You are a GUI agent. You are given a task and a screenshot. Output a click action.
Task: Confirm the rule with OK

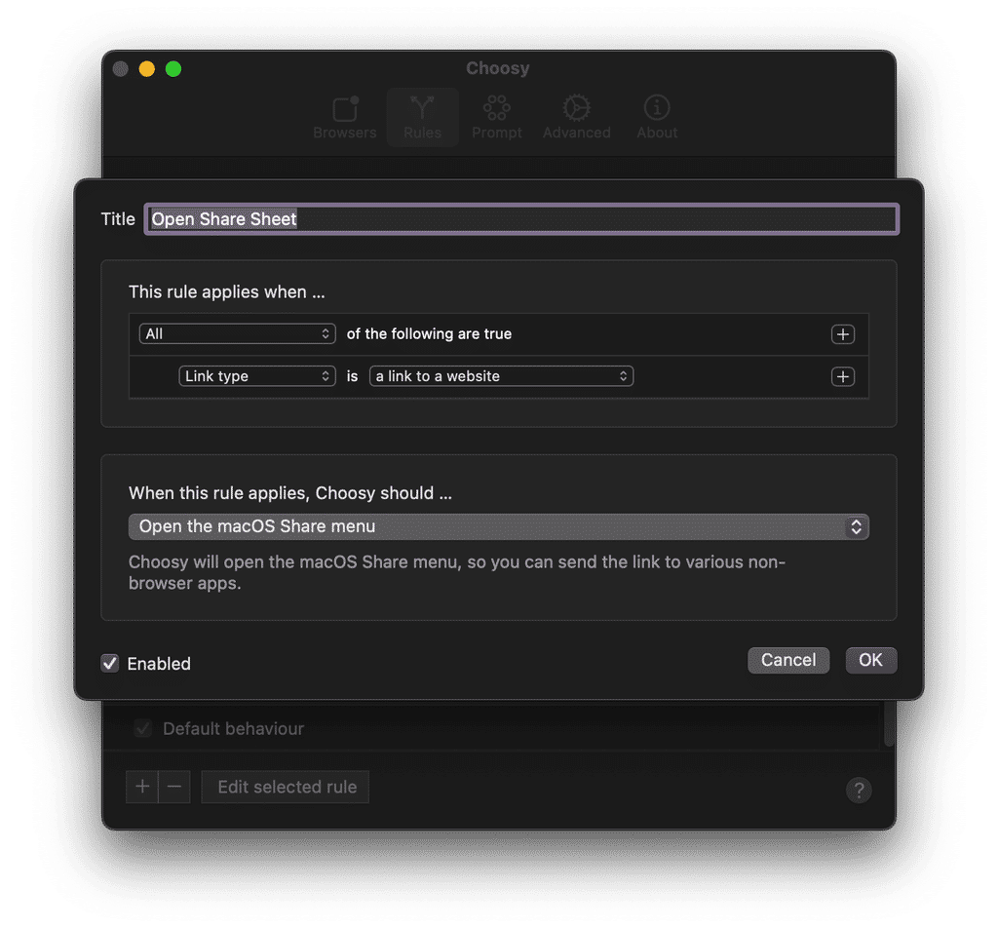pos(870,660)
